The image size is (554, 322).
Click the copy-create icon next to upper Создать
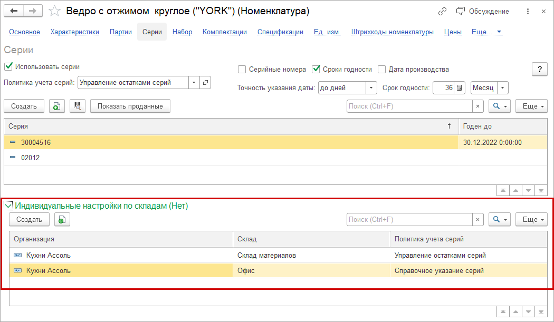tap(57, 106)
